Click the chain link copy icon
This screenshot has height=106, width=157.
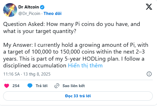(57, 86)
